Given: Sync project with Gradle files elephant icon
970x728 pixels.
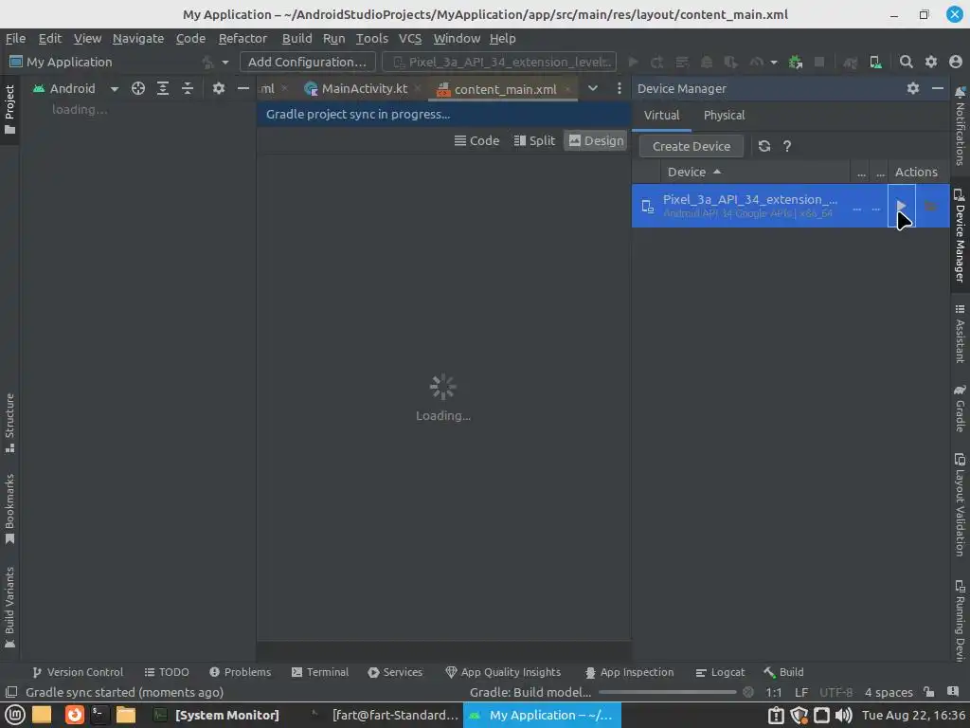Looking at the screenshot, I should [x=850, y=62].
